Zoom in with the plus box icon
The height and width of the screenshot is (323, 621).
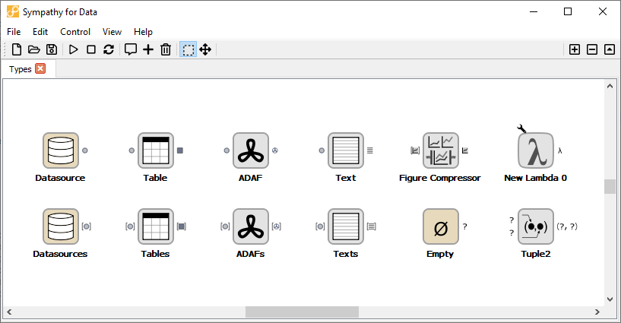click(575, 49)
